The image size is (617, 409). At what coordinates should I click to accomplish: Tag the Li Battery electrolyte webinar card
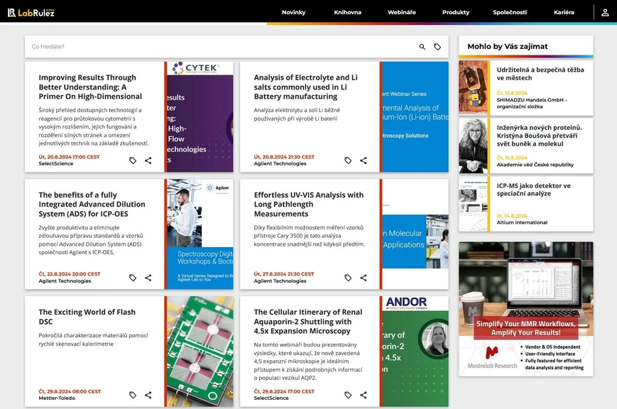(x=348, y=160)
